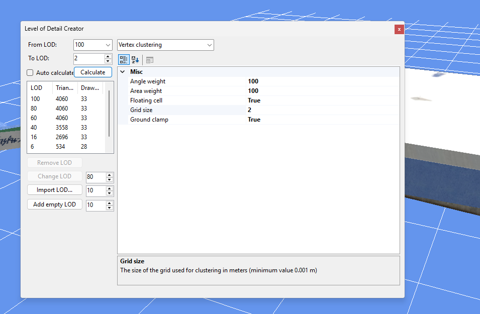480x314 pixels.
Task: Click the property pages icon
Action: point(148,59)
